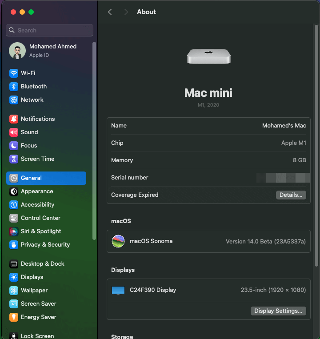The image size is (320, 339).
Task: Click the search magnifier icon
Action: (x=12, y=30)
